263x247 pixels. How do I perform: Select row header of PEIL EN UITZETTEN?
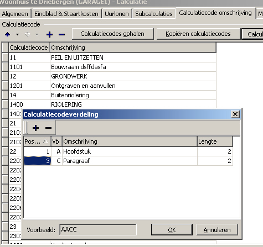coord(5,57)
